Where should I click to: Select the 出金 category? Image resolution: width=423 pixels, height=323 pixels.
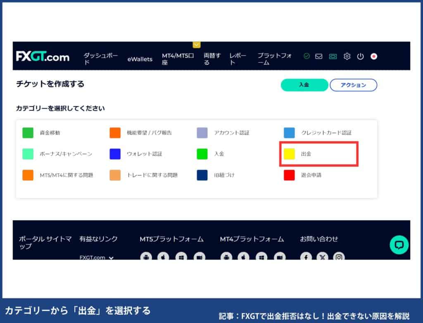(x=297, y=154)
